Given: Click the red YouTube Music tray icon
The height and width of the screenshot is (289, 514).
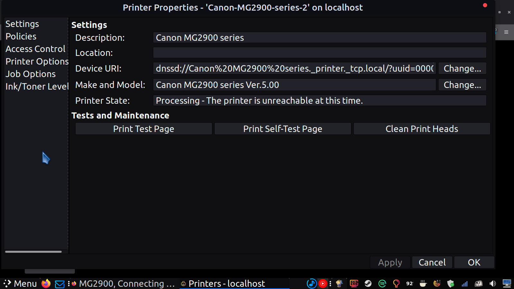Looking at the screenshot, I should point(323,284).
